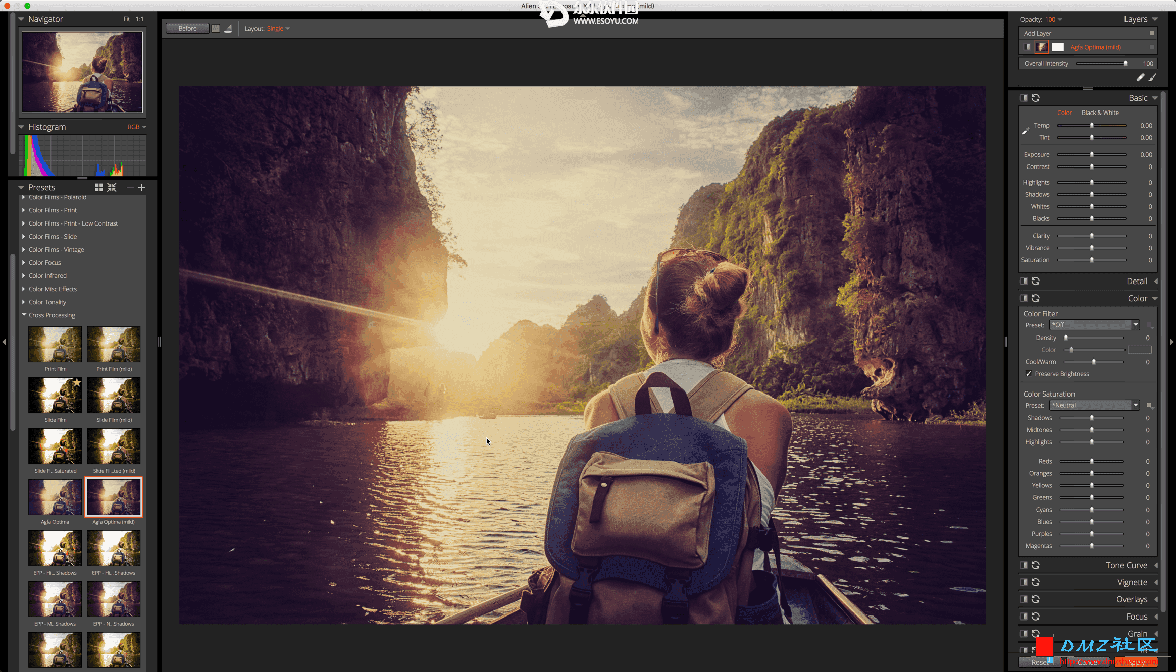The height and width of the screenshot is (672, 1176).
Task: Toggle the Basic panel effect on/off
Action: (1024, 98)
